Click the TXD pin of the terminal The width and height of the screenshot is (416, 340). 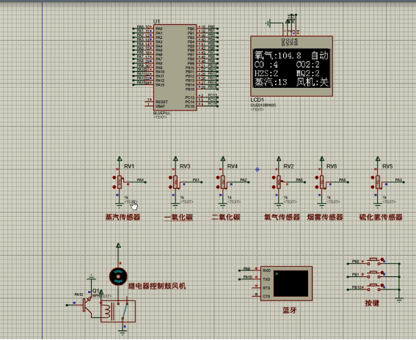[x=266, y=279]
